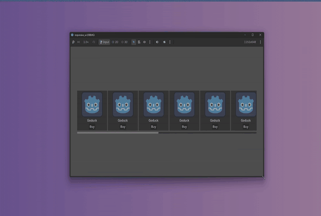Viewport: 321px width, 216px height.
Task: Switch to 2D selection mode
Action: coord(115,42)
